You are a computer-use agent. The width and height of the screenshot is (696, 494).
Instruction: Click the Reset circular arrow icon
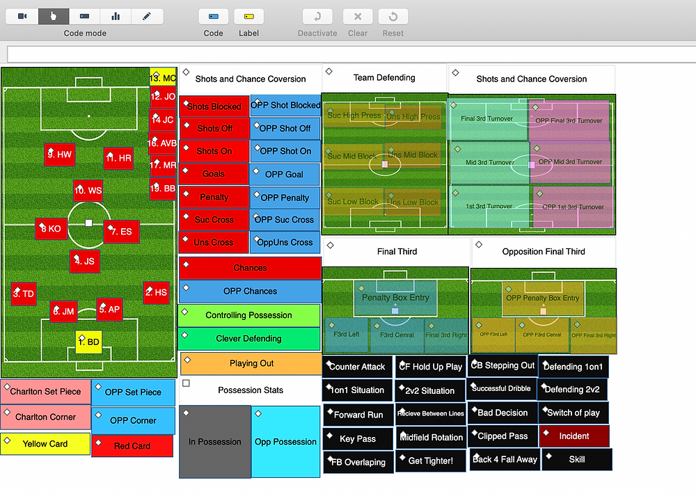tap(393, 17)
